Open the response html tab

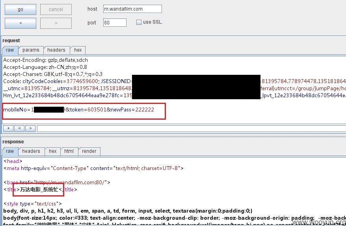(x=69, y=151)
